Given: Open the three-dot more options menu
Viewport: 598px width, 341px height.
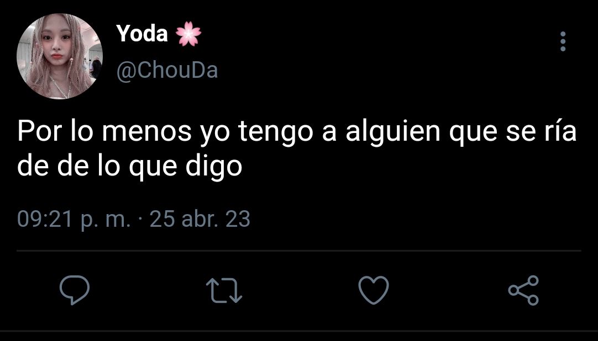Looking at the screenshot, I should 563,41.
